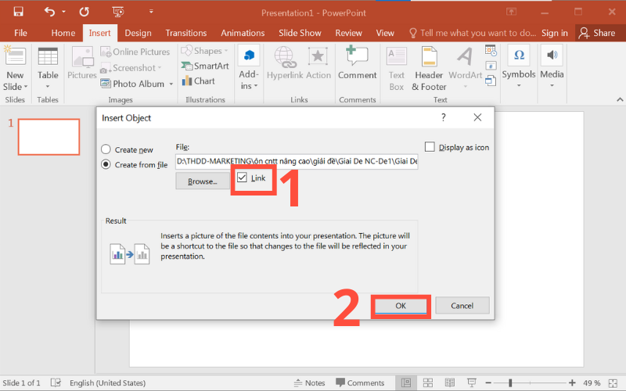
Task: Click the File path input field
Action: point(297,162)
